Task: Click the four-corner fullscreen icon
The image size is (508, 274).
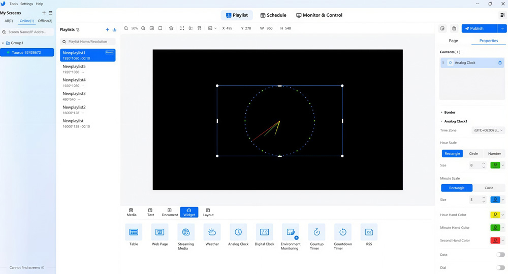Action: point(182,28)
